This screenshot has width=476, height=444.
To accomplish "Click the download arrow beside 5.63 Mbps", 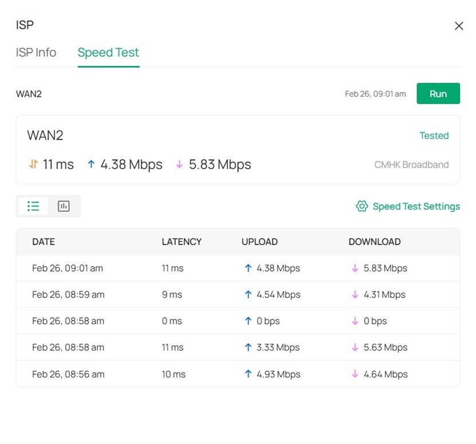I will pos(357,347).
